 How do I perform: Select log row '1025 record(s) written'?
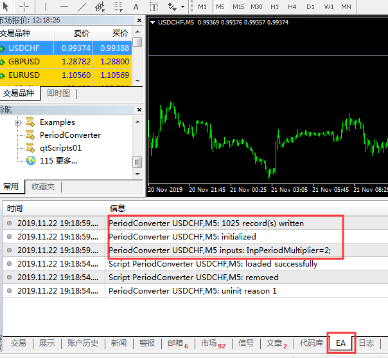195,223
